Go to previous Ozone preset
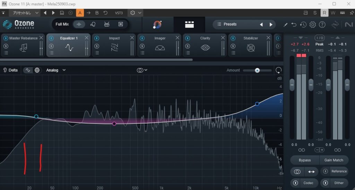 (x=261, y=25)
